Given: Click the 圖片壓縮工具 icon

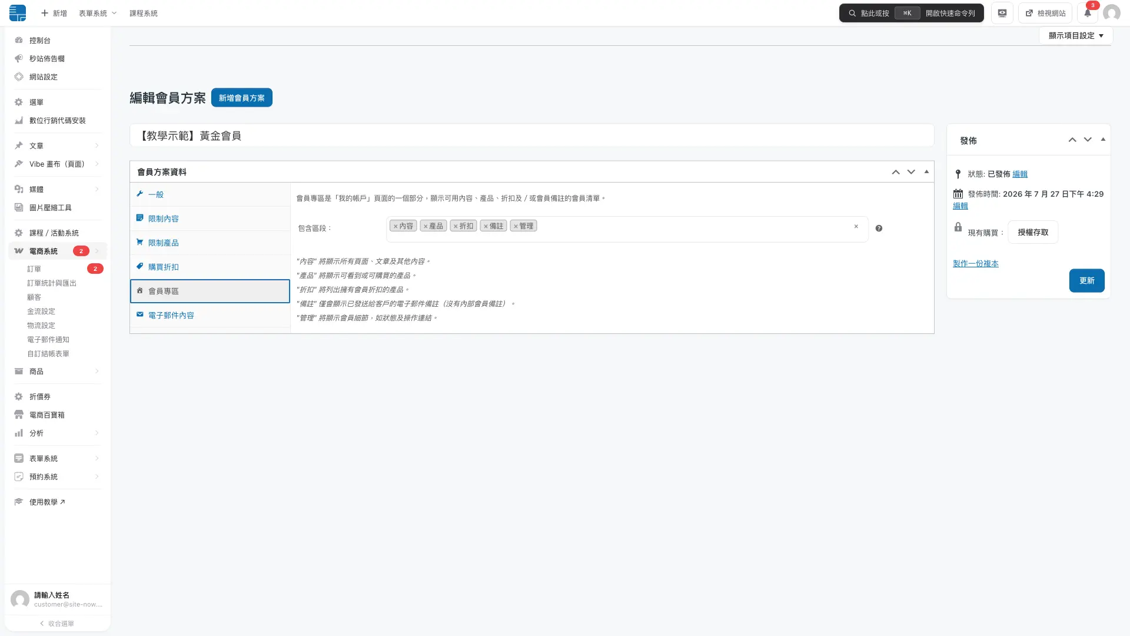Looking at the screenshot, I should tap(19, 207).
